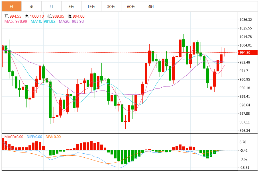Image resolution: width=259 pixels, height=171 pixels.
Task: Click the MA5: 978.99 indicator label
Action: (16, 21)
